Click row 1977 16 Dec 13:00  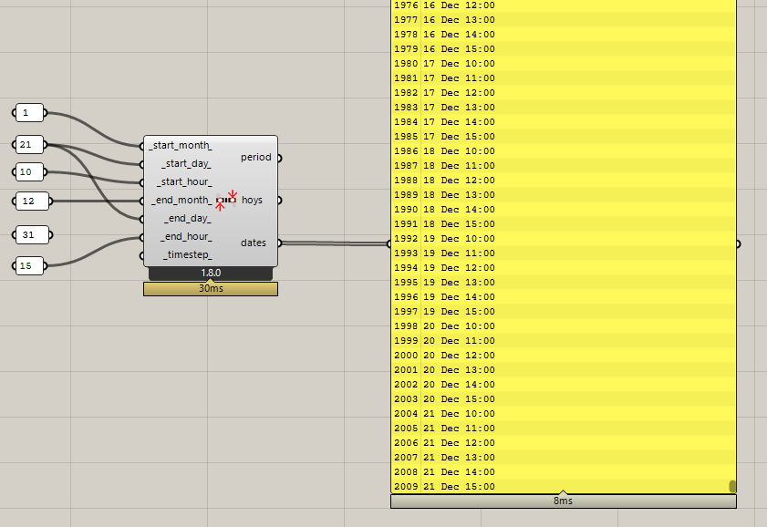[x=564, y=20]
